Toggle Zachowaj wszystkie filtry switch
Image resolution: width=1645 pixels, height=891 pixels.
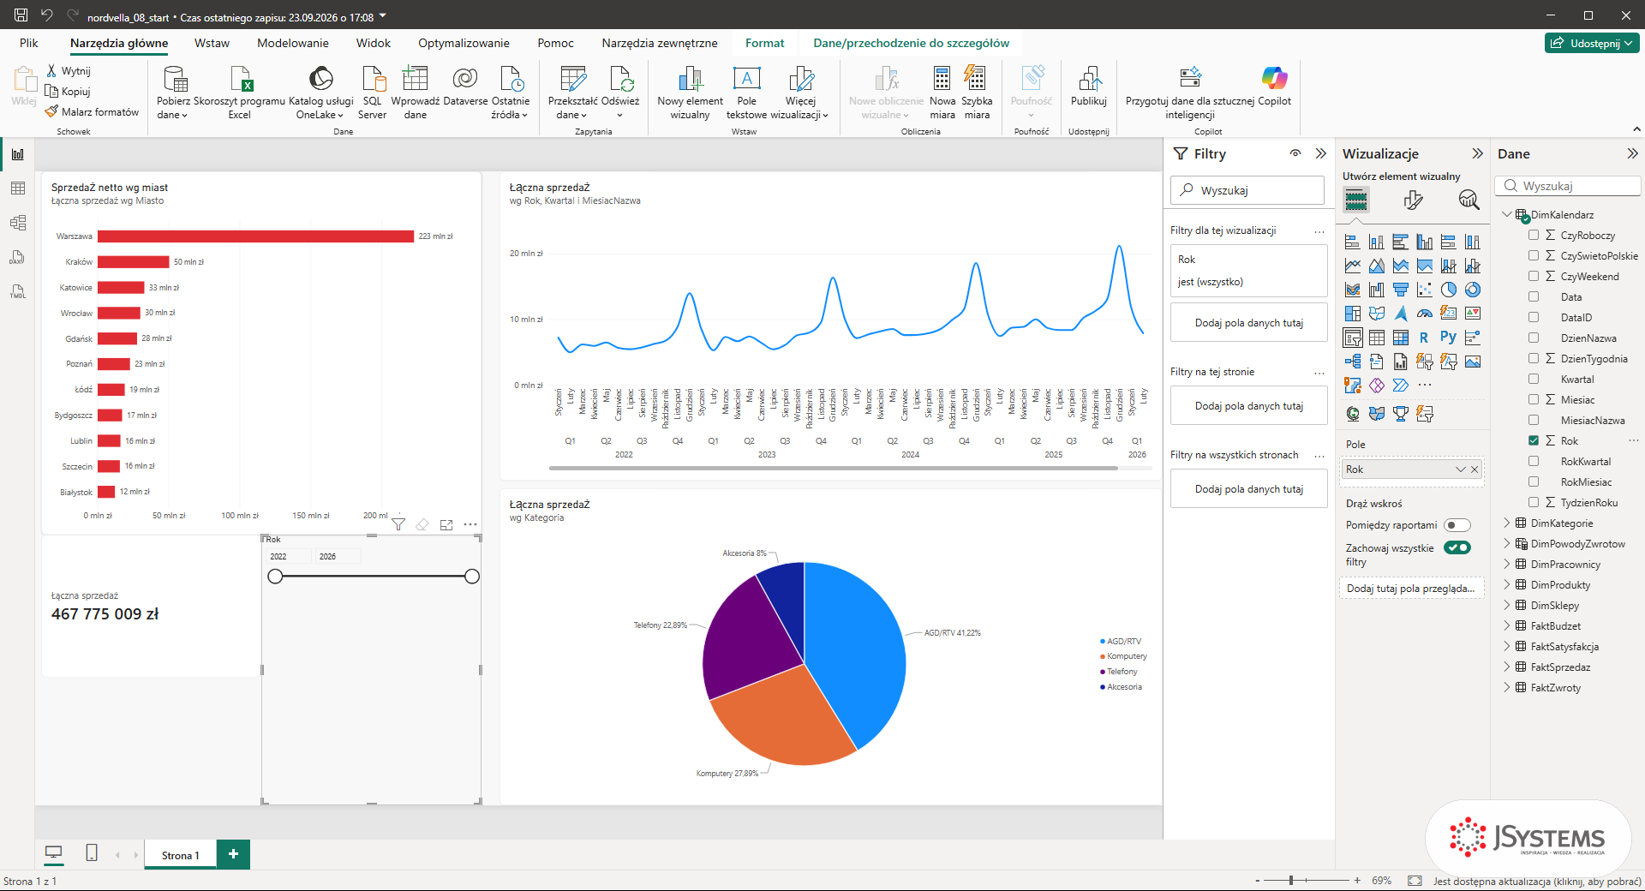pos(1457,548)
